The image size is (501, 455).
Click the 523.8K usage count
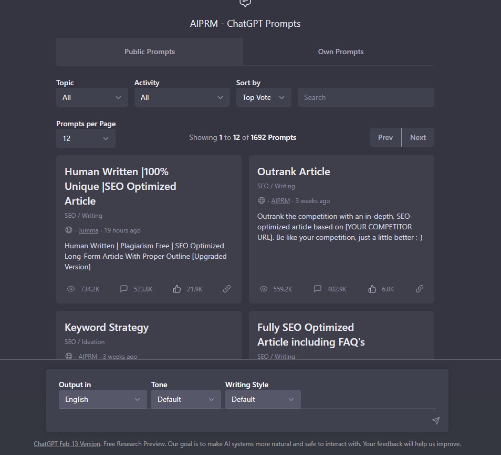(x=143, y=289)
